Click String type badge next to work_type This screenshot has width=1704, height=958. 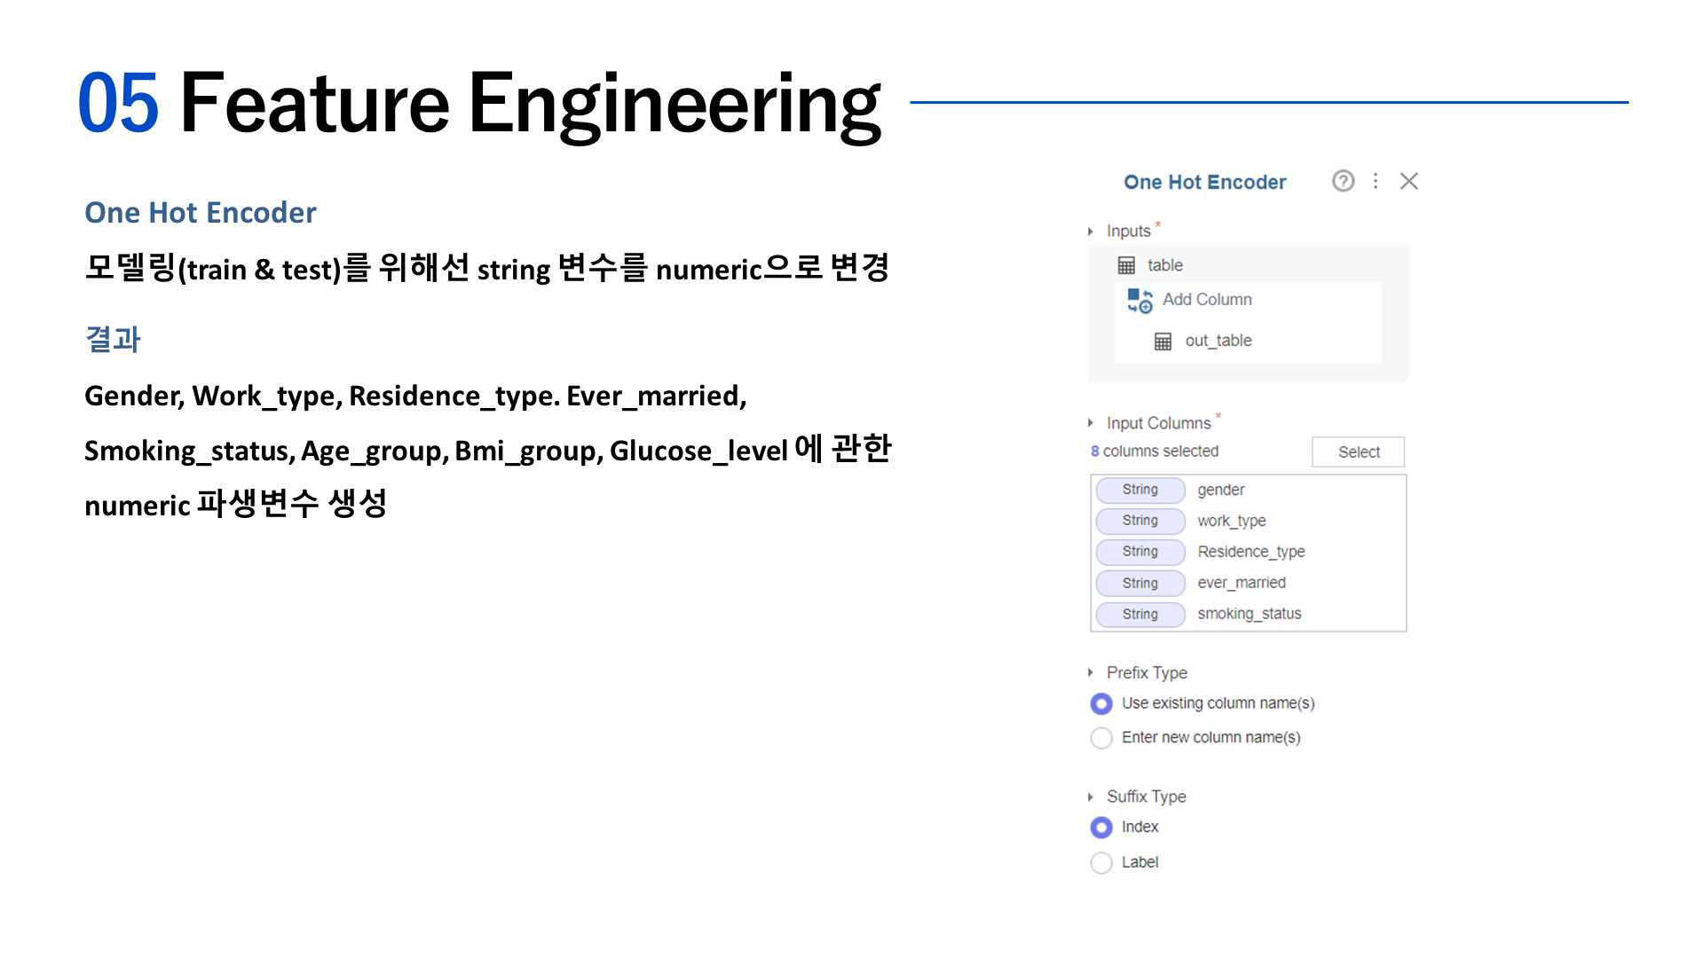coord(1140,521)
